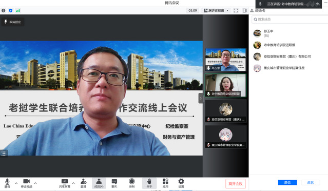The image size is (328, 191).
Task: Open the chat panel icon
Action: [x=114, y=183]
